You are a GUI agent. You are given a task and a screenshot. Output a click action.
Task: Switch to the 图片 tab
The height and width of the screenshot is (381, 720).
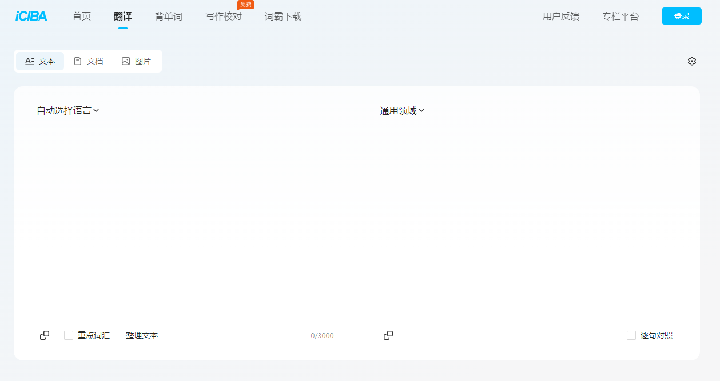(x=136, y=61)
